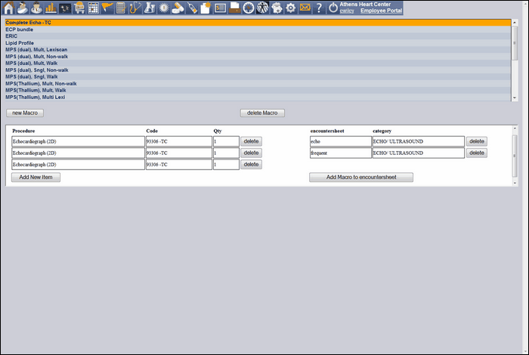Open the settings gear icon
529x355 pixels.
point(290,8)
